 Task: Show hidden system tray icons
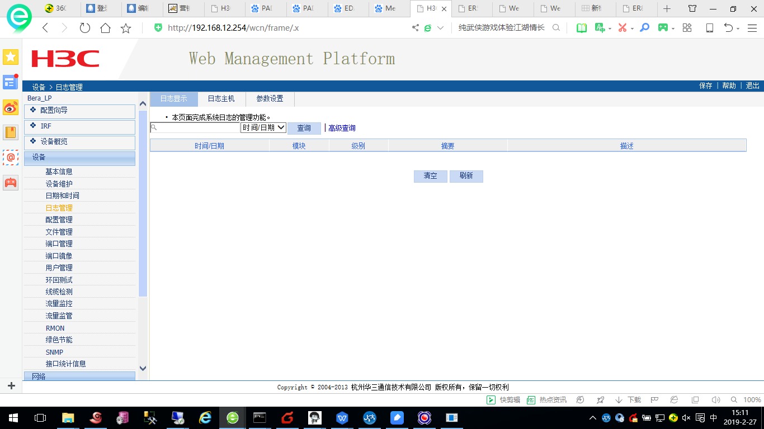coord(592,418)
